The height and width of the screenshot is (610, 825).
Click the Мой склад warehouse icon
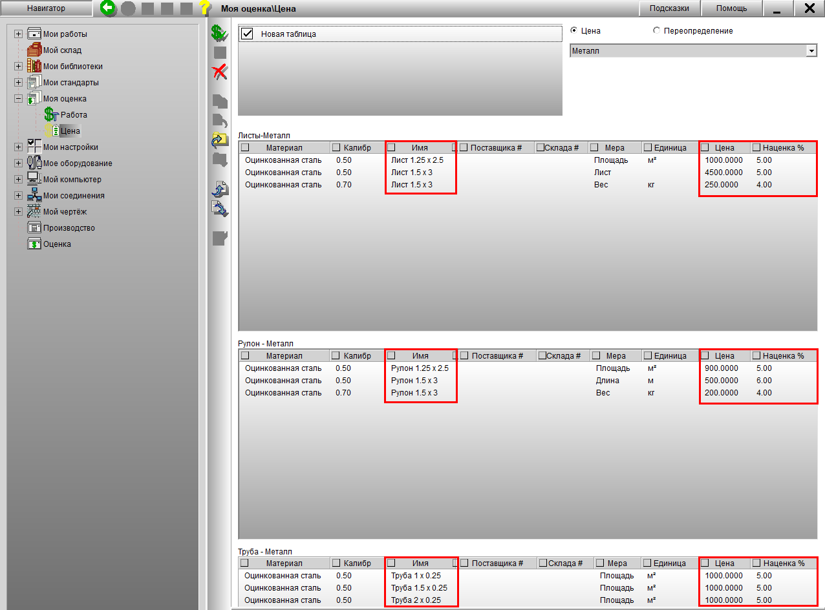pos(34,50)
